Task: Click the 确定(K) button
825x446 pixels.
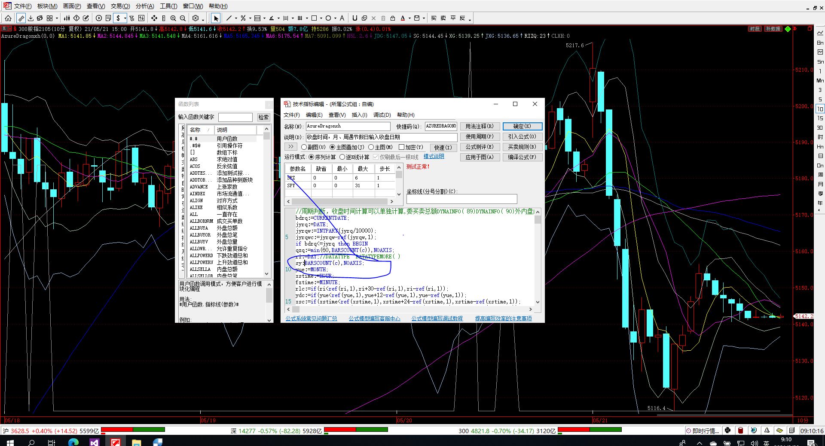Action: [x=522, y=126]
